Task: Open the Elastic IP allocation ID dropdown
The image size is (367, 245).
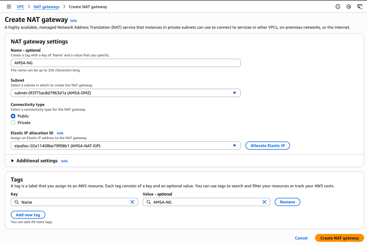Action: click(x=125, y=146)
